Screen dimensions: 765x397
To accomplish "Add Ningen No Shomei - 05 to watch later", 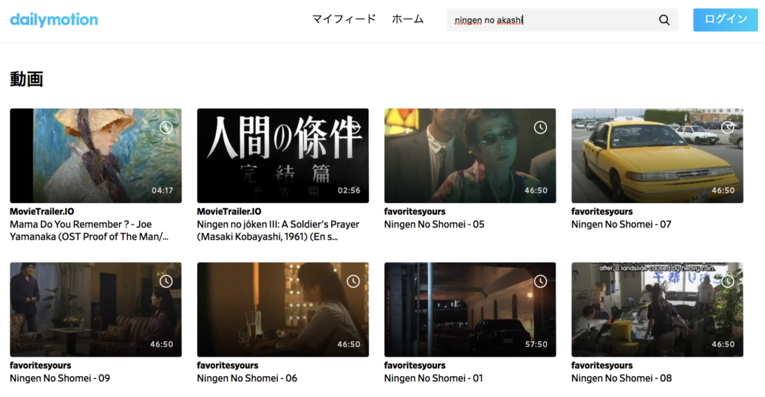I will (540, 128).
